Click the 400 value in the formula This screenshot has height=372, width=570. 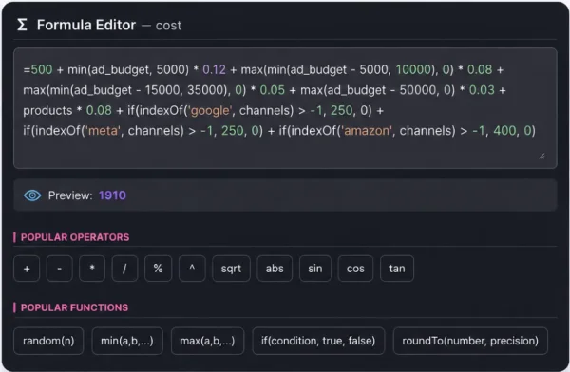click(x=504, y=130)
